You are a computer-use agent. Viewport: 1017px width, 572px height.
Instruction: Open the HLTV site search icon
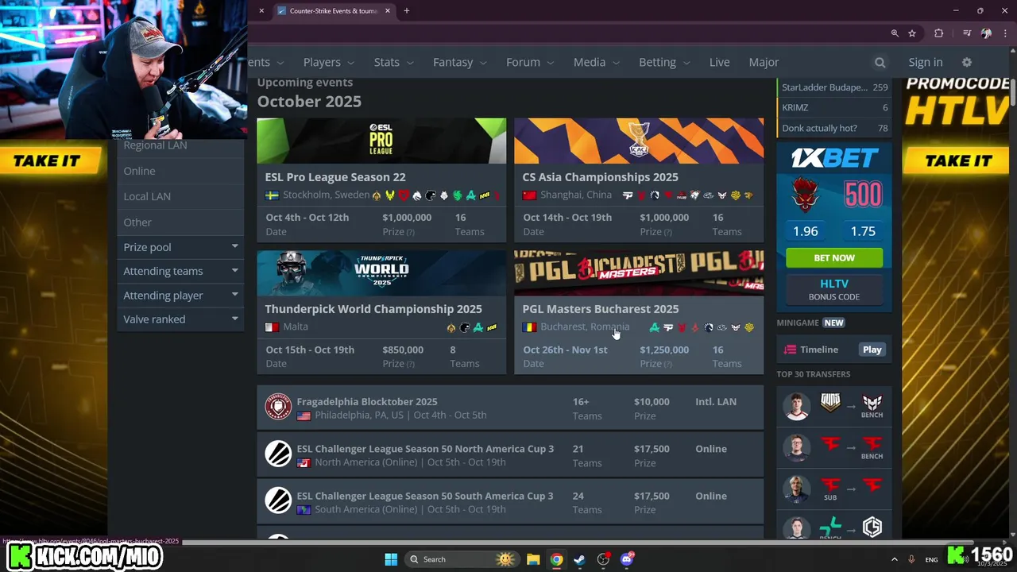pyautogui.click(x=880, y=62)
